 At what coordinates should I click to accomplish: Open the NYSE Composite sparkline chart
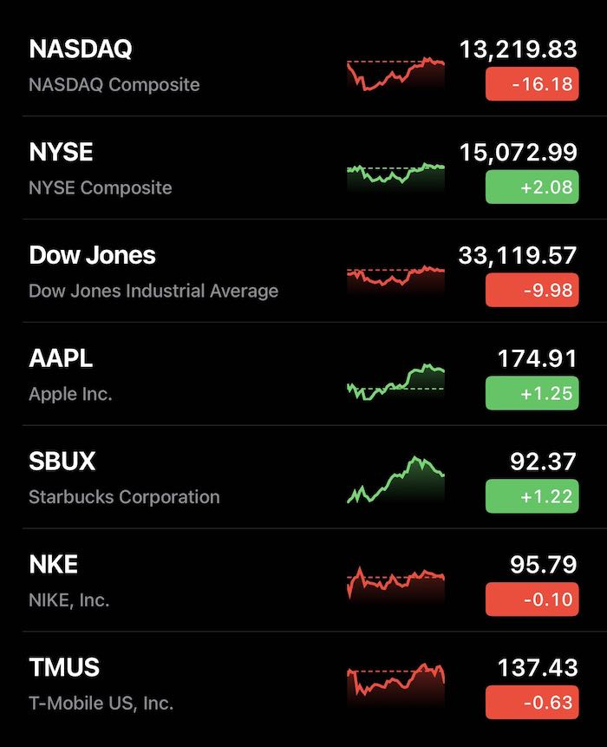point(395,176)
